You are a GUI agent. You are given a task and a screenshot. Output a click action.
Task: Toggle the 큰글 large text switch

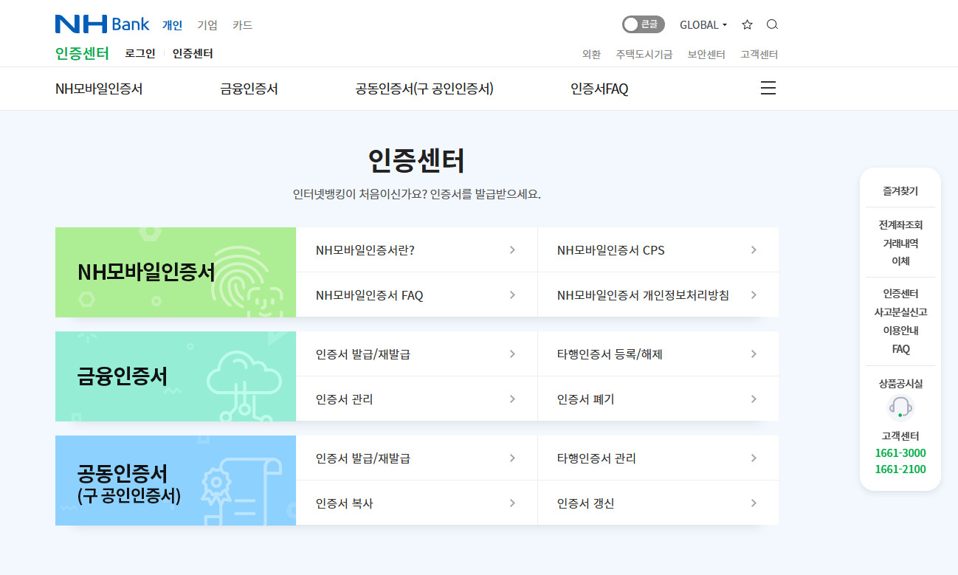643,24
